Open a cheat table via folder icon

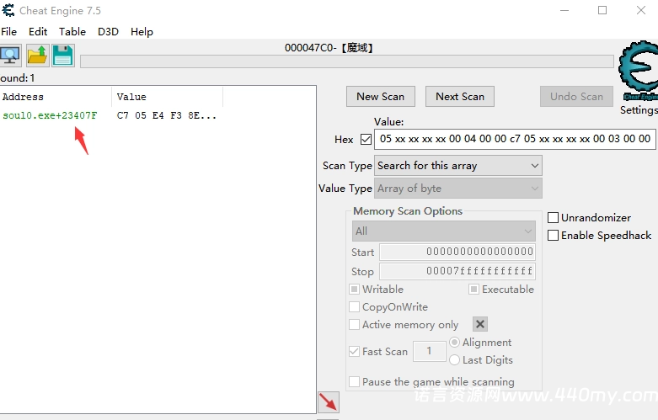click(38, 56)
